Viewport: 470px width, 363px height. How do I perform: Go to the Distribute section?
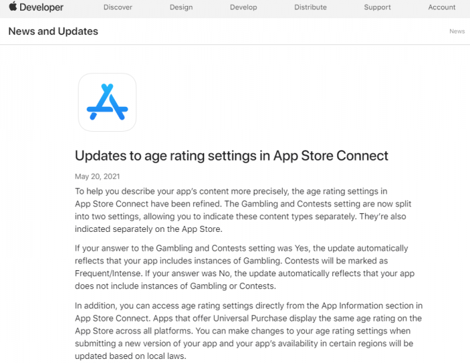click(x=310, y=7)
